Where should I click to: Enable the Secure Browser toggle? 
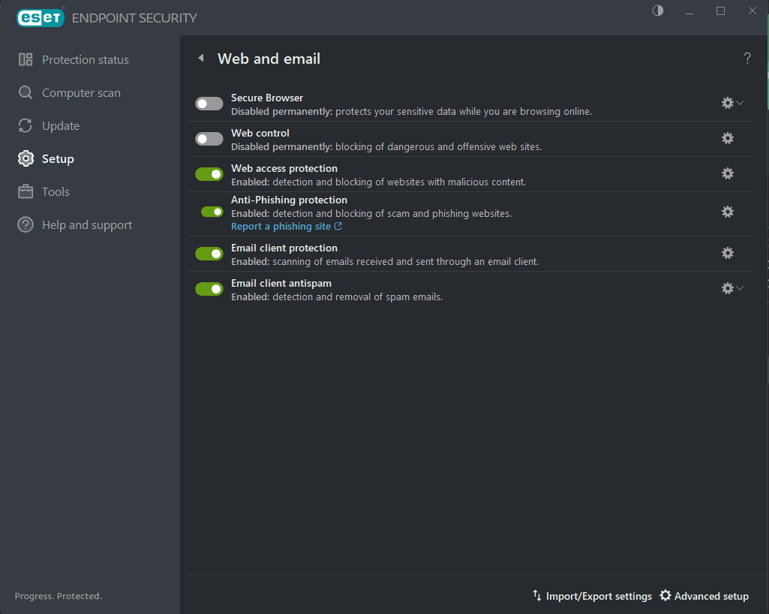(x=209, y=104)
